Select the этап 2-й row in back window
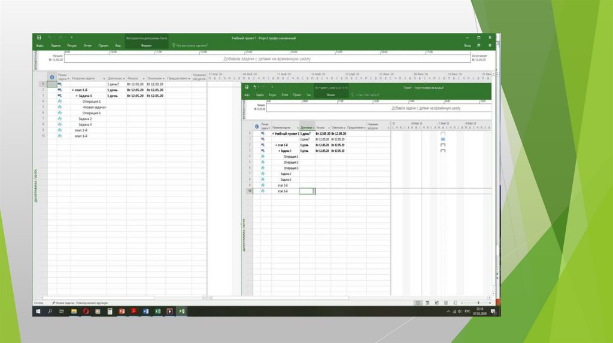 81,130
